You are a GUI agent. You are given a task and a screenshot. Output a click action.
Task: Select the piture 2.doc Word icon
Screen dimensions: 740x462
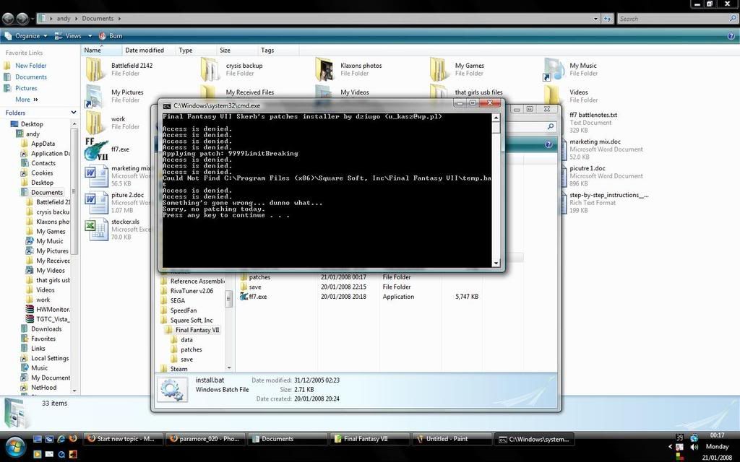tap(97, 203)
